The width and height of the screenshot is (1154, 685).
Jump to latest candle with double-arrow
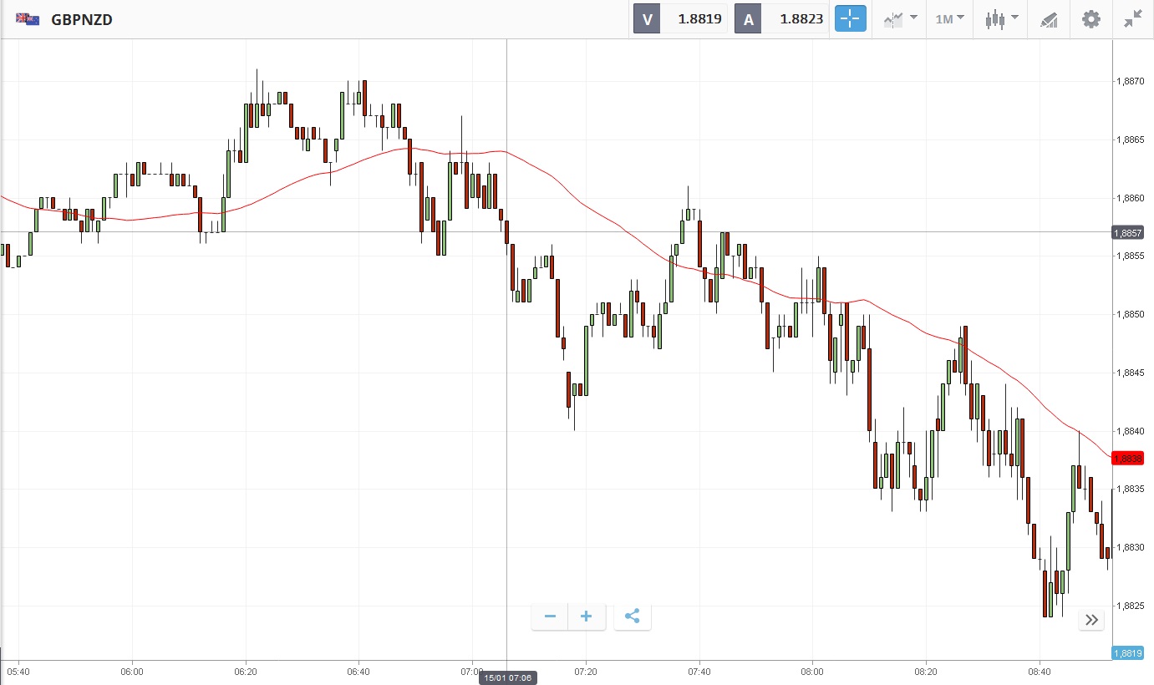[1091, 619]
